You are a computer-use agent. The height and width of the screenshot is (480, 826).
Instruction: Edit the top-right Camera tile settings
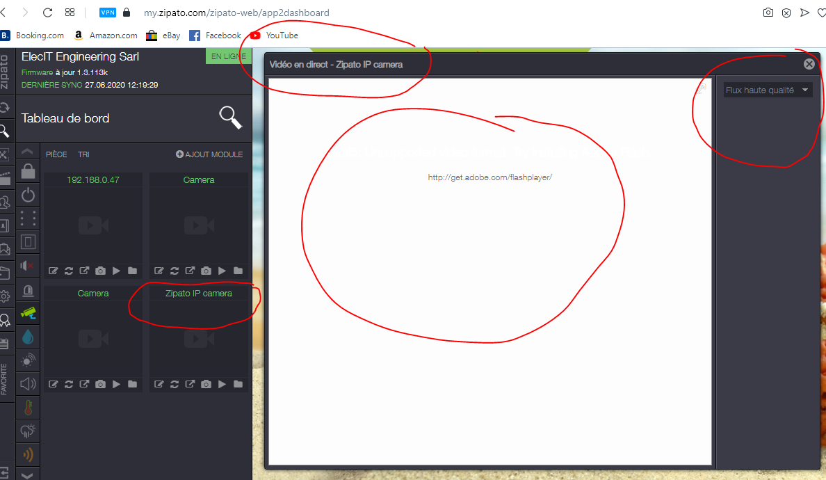(x=159, y=271)
